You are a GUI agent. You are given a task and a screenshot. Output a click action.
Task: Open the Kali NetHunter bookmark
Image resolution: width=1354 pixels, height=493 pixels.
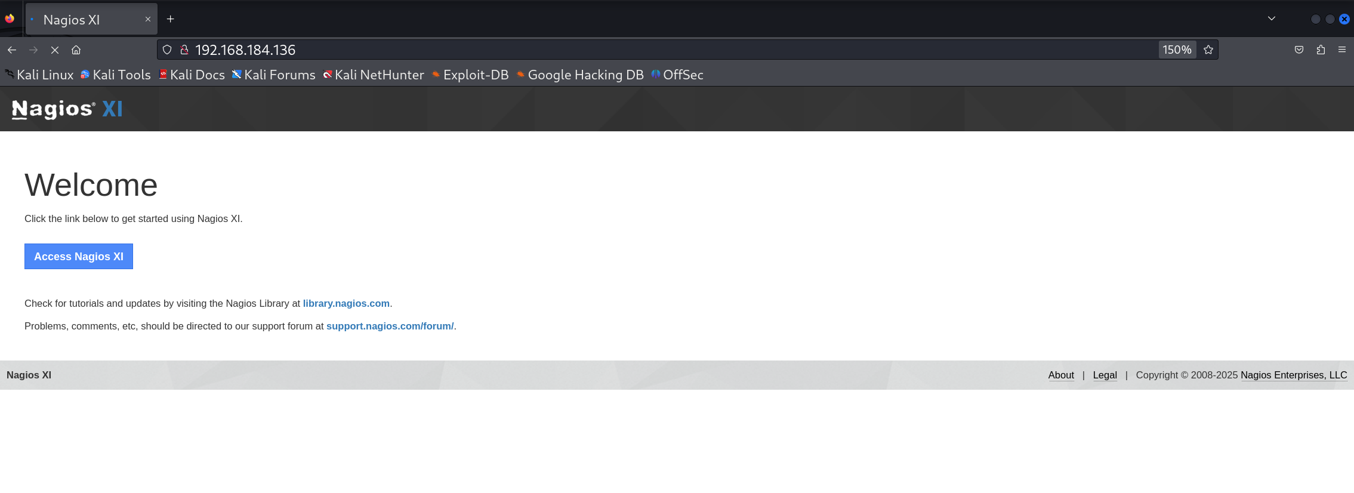pos(374,75)
